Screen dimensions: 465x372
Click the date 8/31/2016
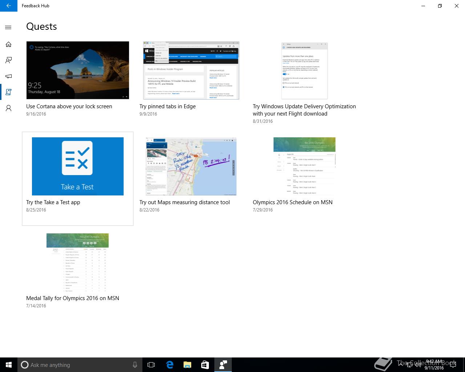point(263,121)
